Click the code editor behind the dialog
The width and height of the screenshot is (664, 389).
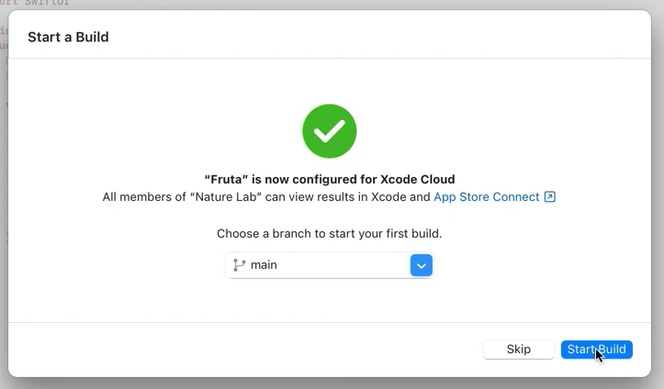[x=4, y=127]
